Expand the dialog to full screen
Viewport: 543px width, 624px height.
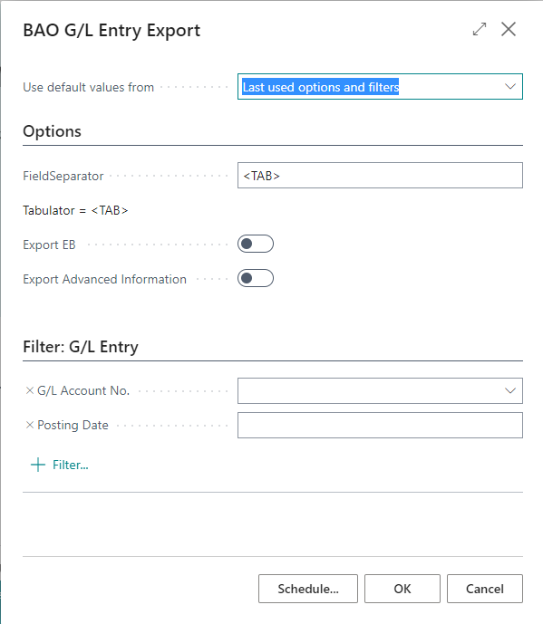coord(480,29)
